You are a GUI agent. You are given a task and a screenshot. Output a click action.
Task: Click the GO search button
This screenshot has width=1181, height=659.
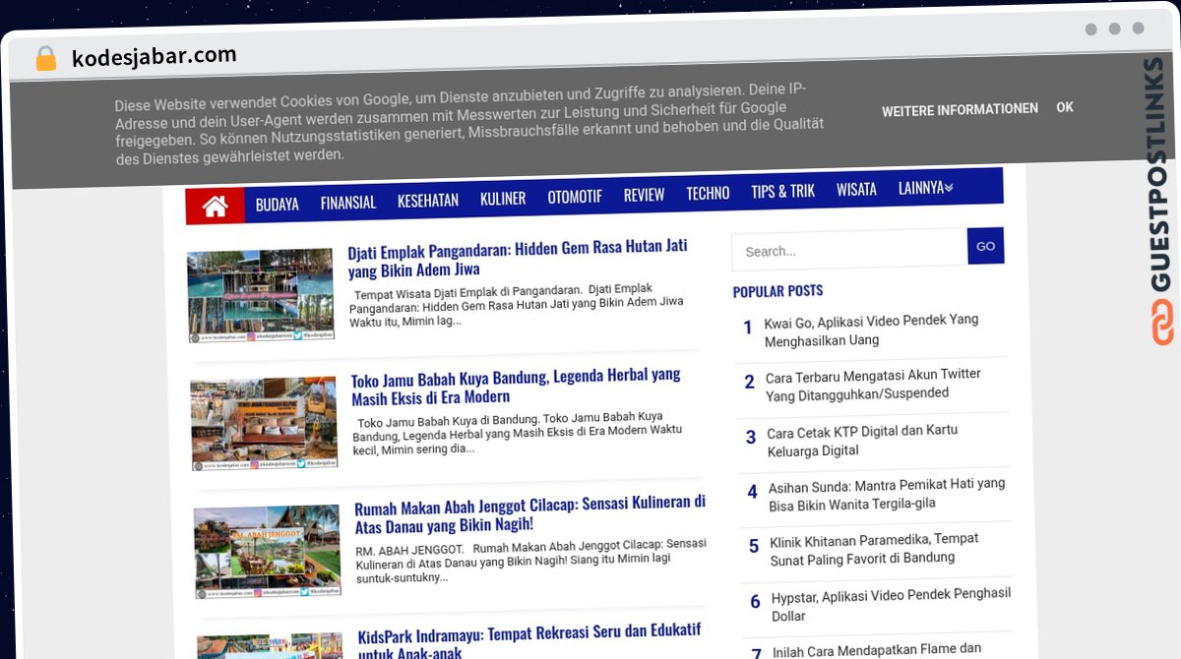pos(985,246)
